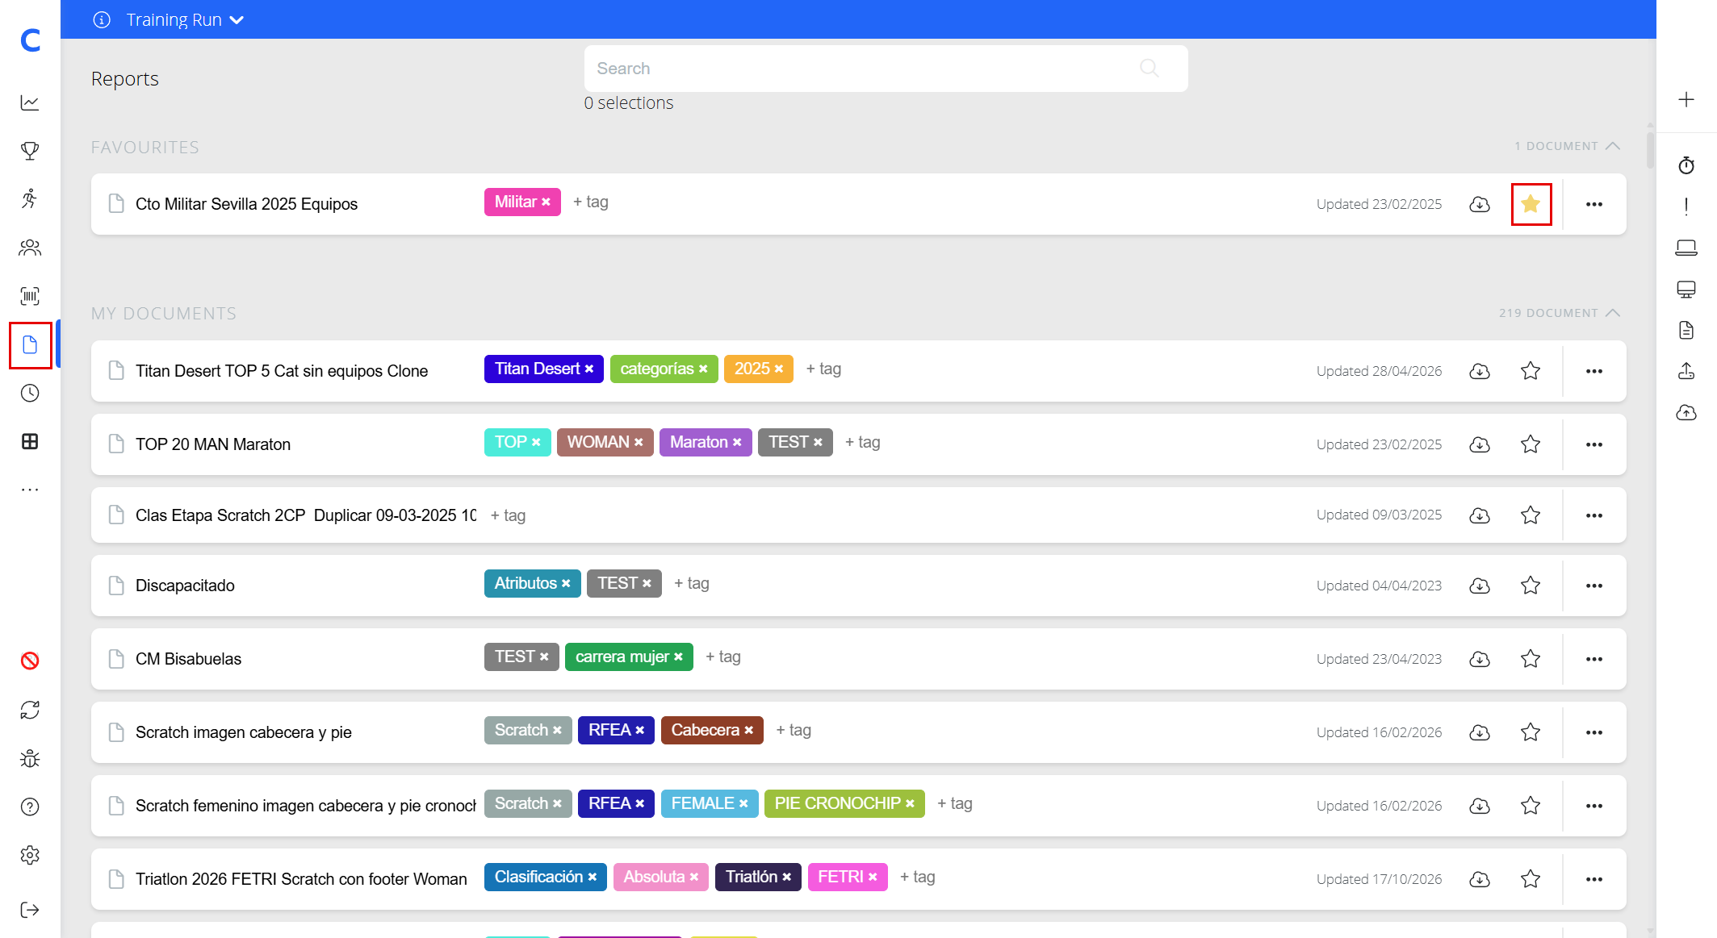The image size is (1717, 938).
Task: Open the help question mark icon
Action: (30, 807)
